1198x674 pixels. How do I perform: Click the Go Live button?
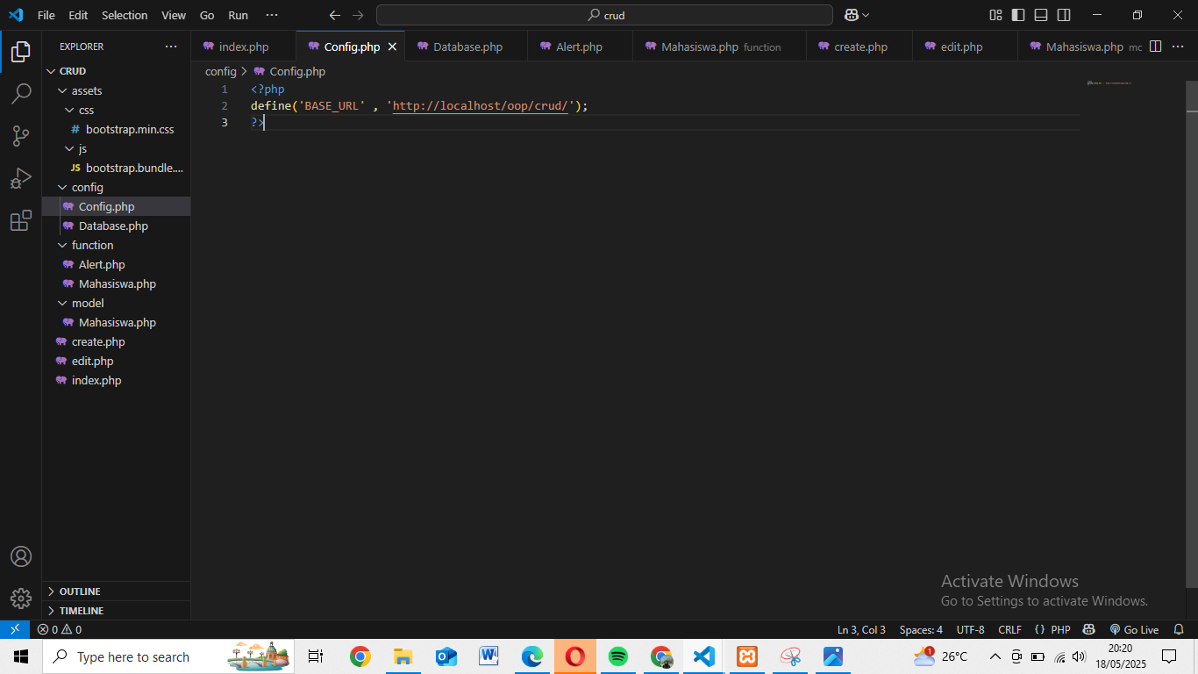click(x=1136, y=629)
